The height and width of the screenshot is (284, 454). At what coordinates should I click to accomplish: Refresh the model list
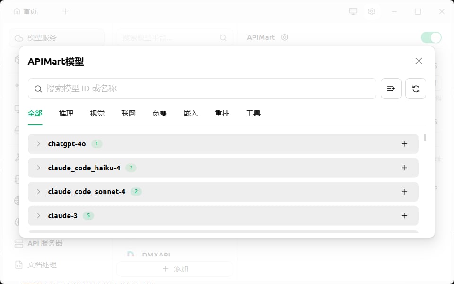(416, 89)
